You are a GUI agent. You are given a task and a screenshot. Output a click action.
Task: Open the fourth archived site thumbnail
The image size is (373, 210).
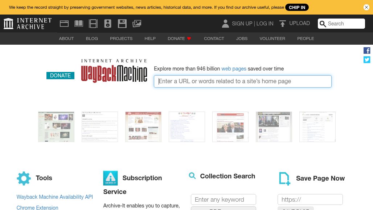click(x=187, y=127)
